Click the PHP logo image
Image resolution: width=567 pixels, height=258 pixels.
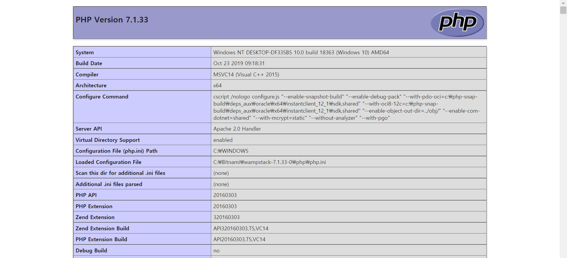click(x=457, y=23)
